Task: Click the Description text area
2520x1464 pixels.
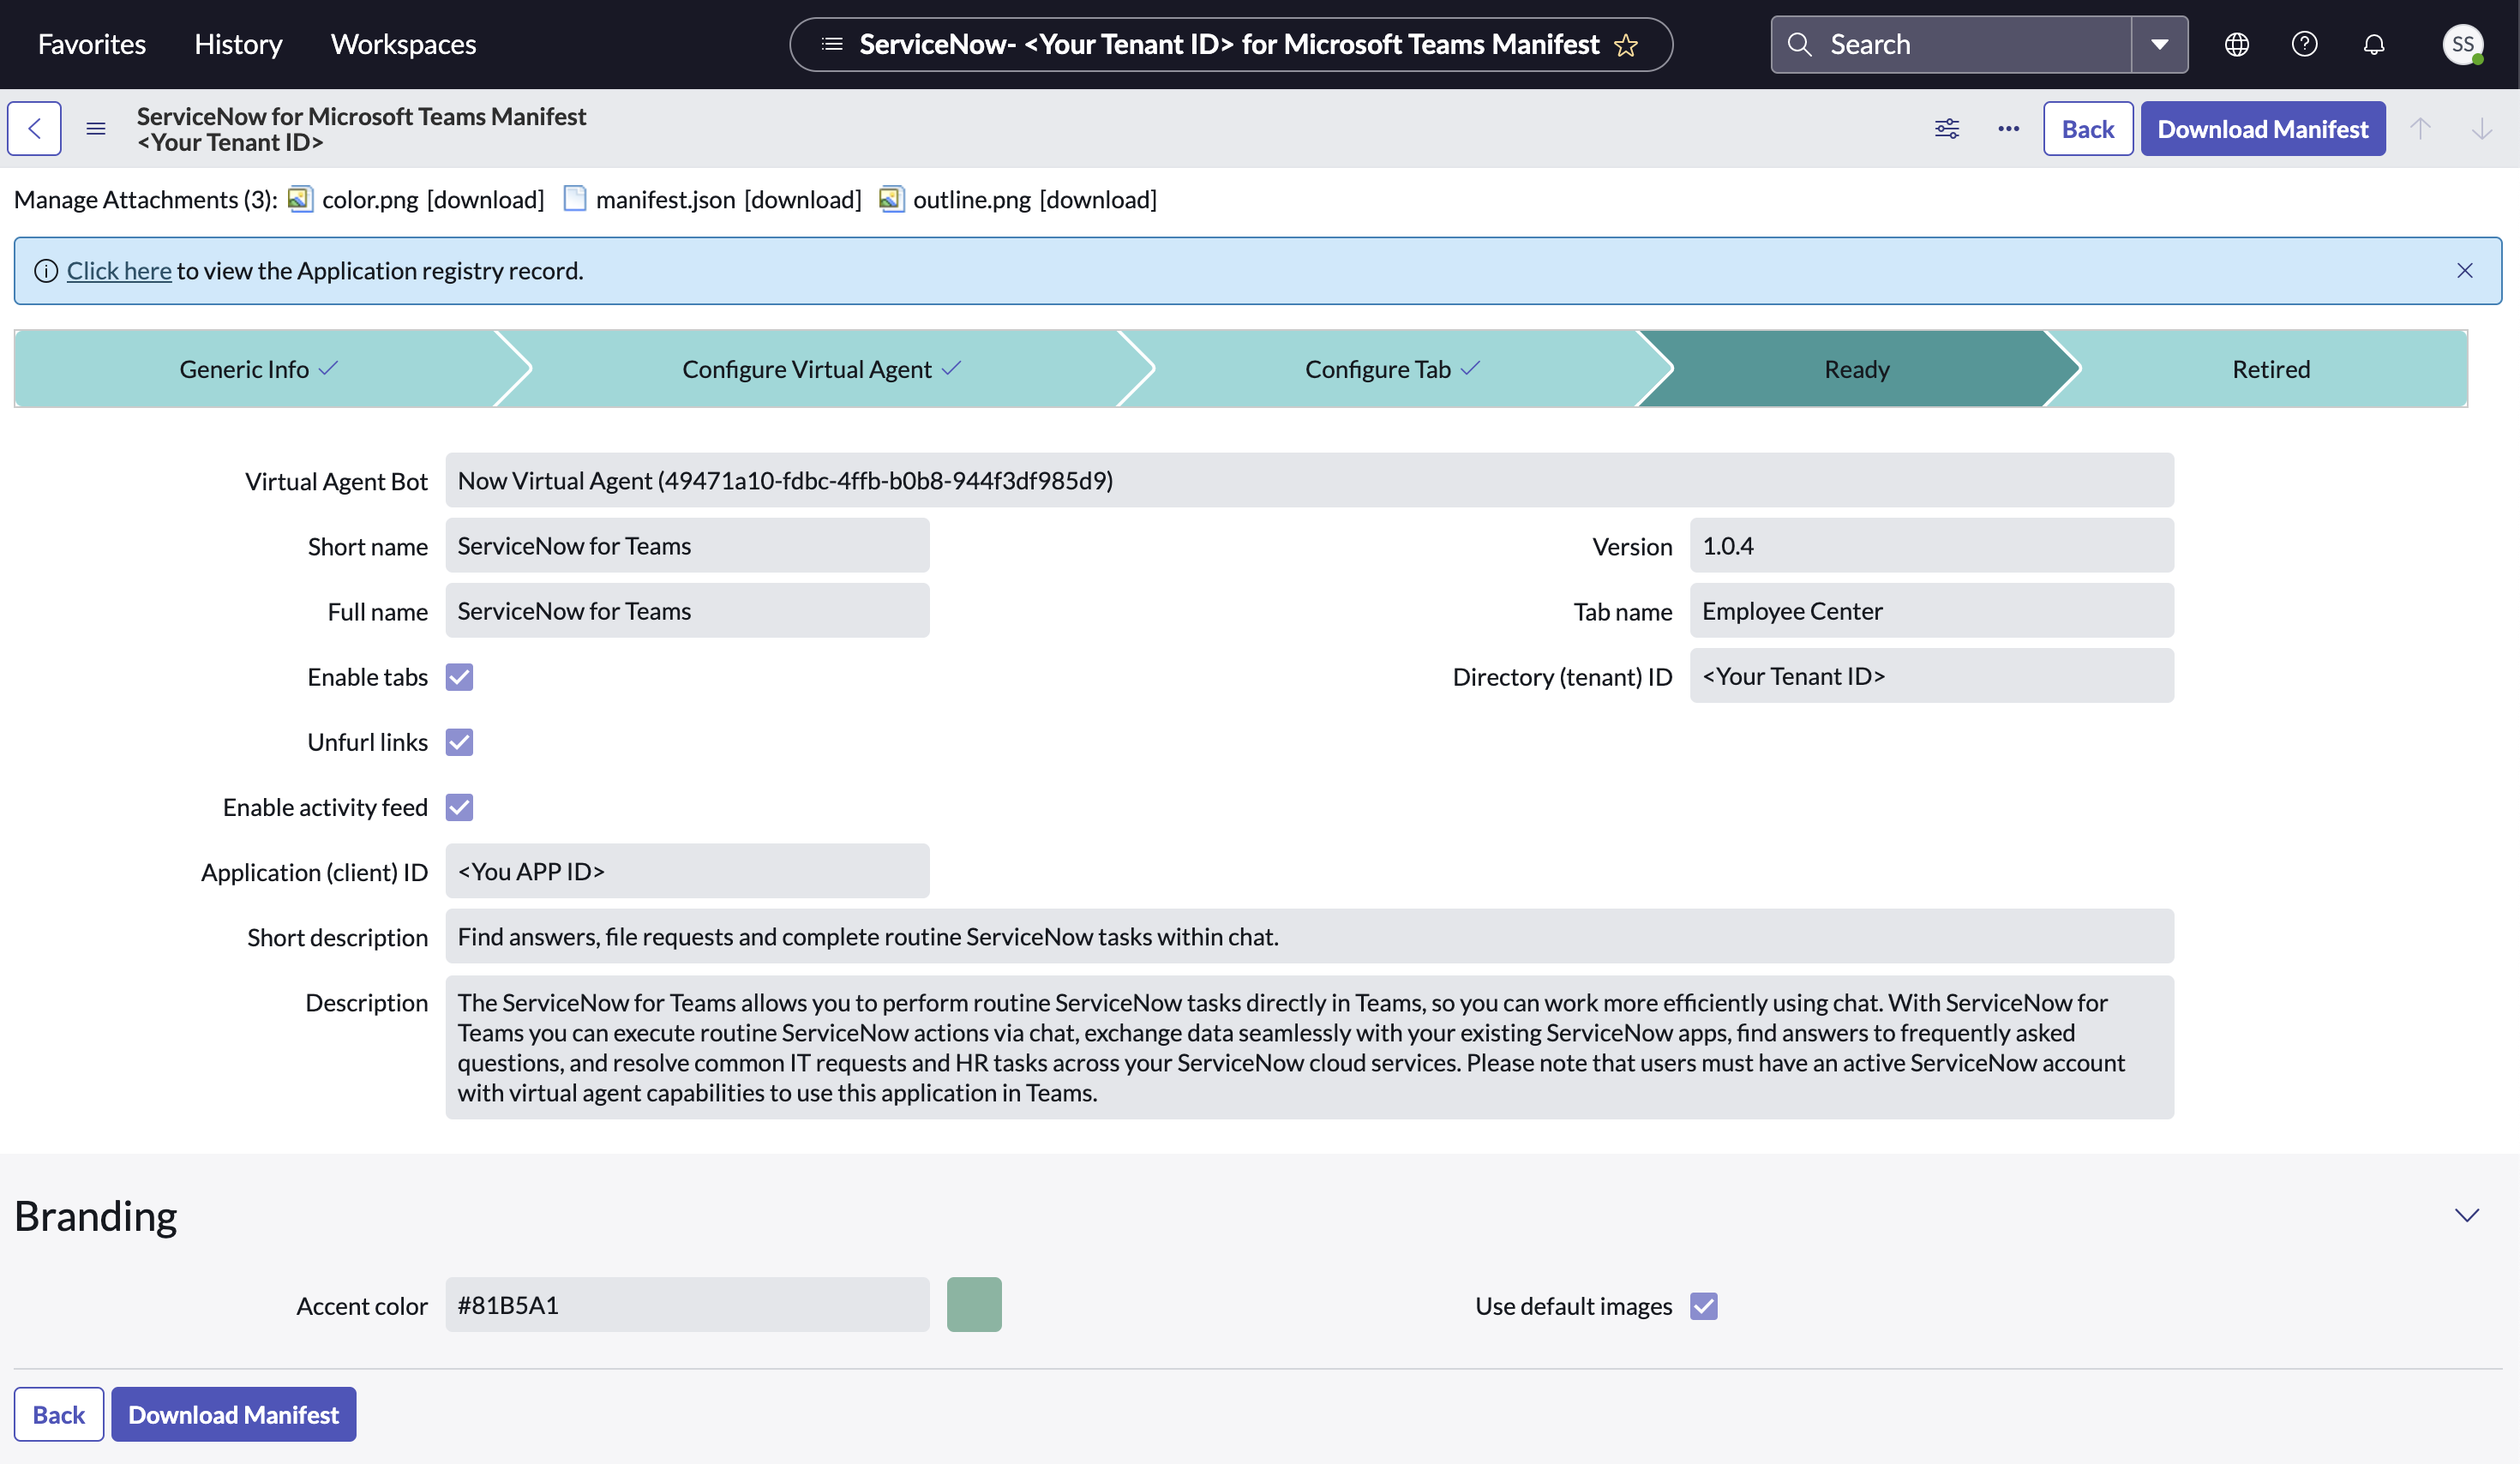Action: 1309,1047
